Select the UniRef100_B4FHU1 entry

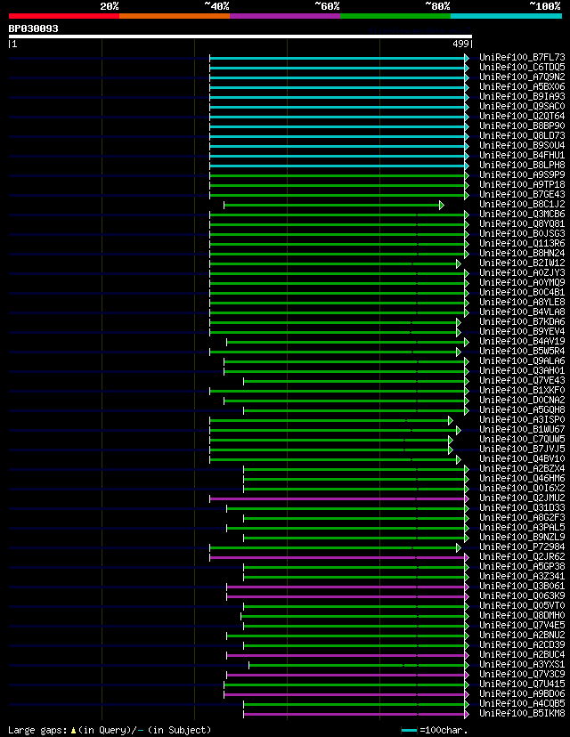point(522,156)
